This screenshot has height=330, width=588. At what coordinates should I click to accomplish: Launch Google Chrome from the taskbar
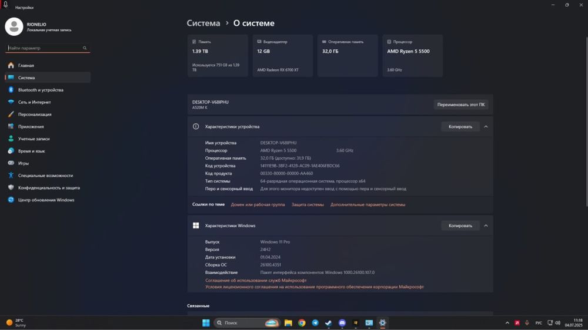[x=302, y=323]
